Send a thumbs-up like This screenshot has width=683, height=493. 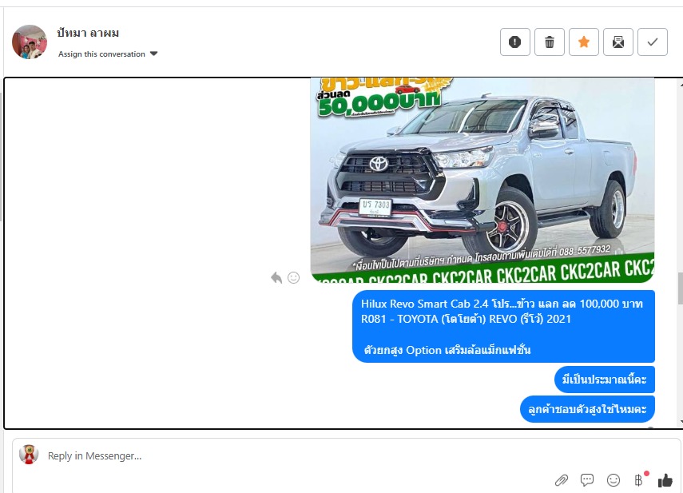pyautogui.click(x=665, y=480)
